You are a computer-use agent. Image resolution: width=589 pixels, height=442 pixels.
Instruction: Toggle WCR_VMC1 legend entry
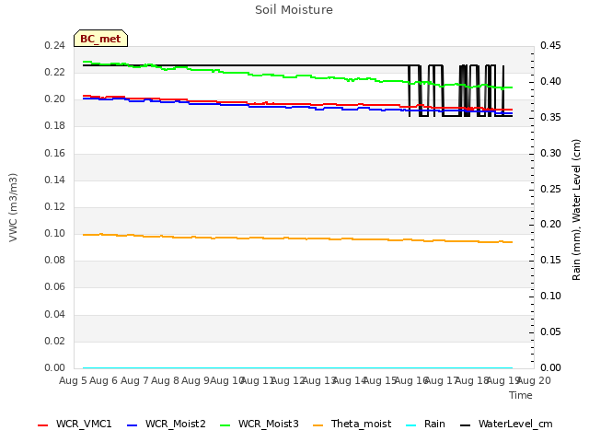pos(75,424)
